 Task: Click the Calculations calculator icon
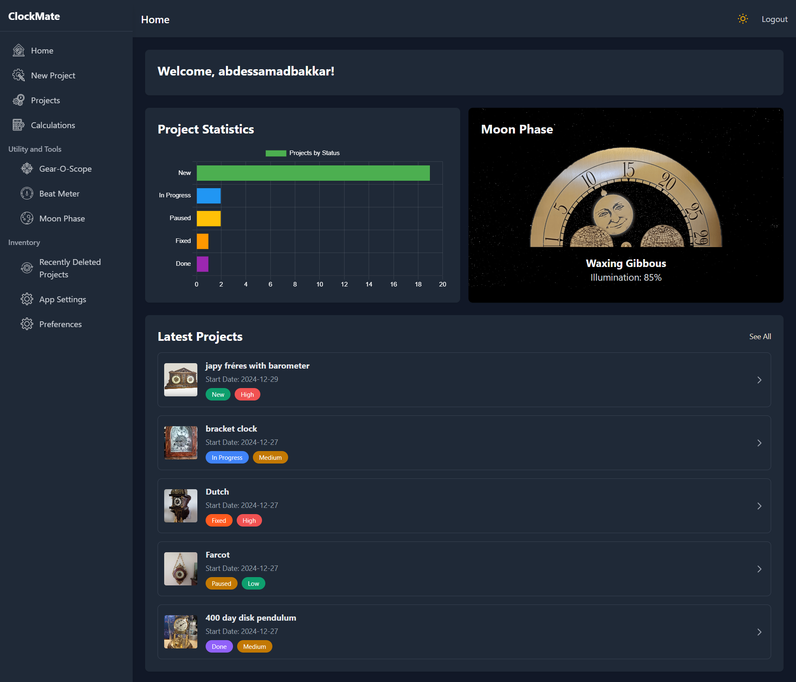coord(19,125)
